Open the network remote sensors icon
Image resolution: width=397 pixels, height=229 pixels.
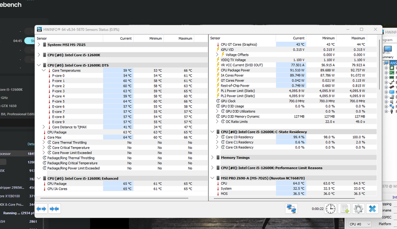click(291, 209)
